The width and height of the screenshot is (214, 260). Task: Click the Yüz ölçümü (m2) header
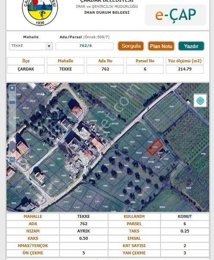click(185, 61)
